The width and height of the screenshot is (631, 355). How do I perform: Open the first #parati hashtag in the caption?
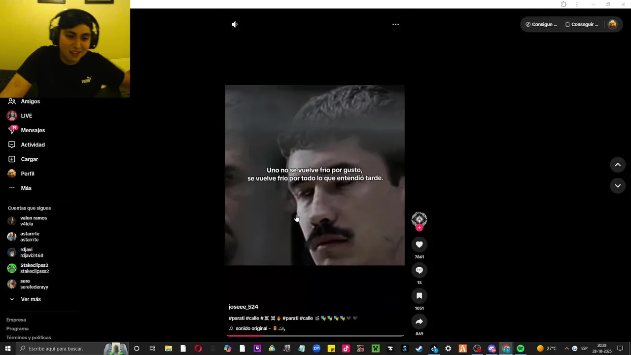(x=237, y=319)
